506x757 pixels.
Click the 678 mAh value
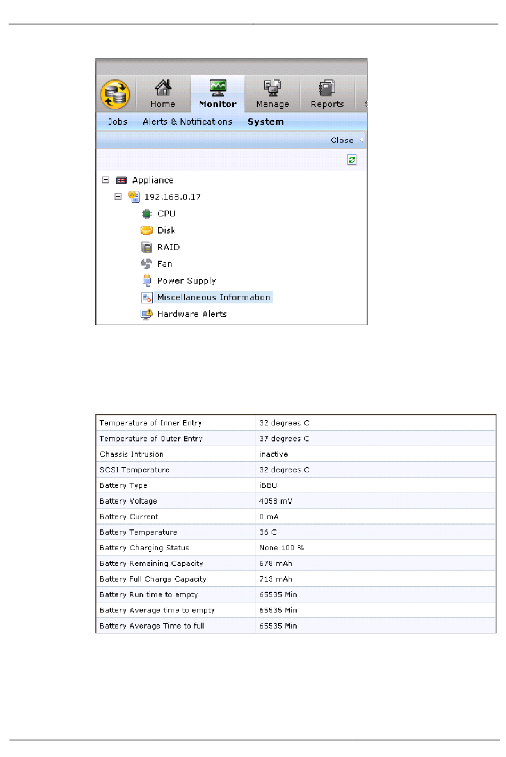click(x=275, y=563)
